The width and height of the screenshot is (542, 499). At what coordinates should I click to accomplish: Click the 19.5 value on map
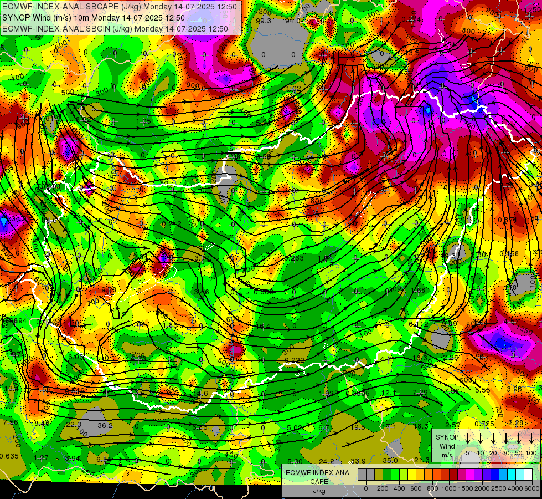pyautogui.click(x=358, y=427)
